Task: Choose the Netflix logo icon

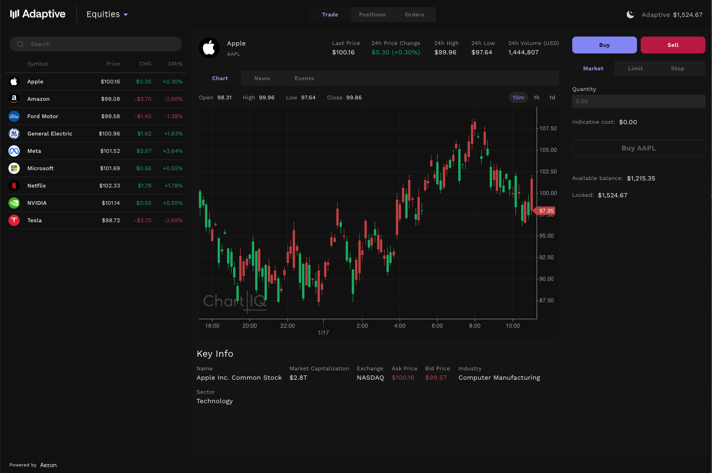Action: pos(14,186)
